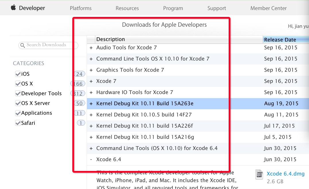Viewport: 309px width, 189px height.
Task: Click the OS X Server count badge 50
Action: (79, 103)
